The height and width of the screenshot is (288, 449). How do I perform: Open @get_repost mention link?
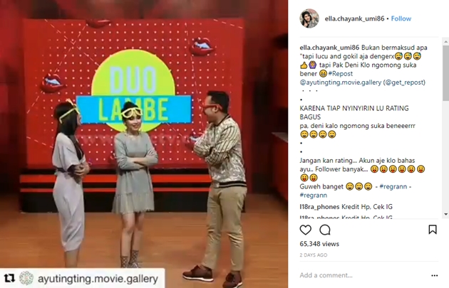point(404,82)
